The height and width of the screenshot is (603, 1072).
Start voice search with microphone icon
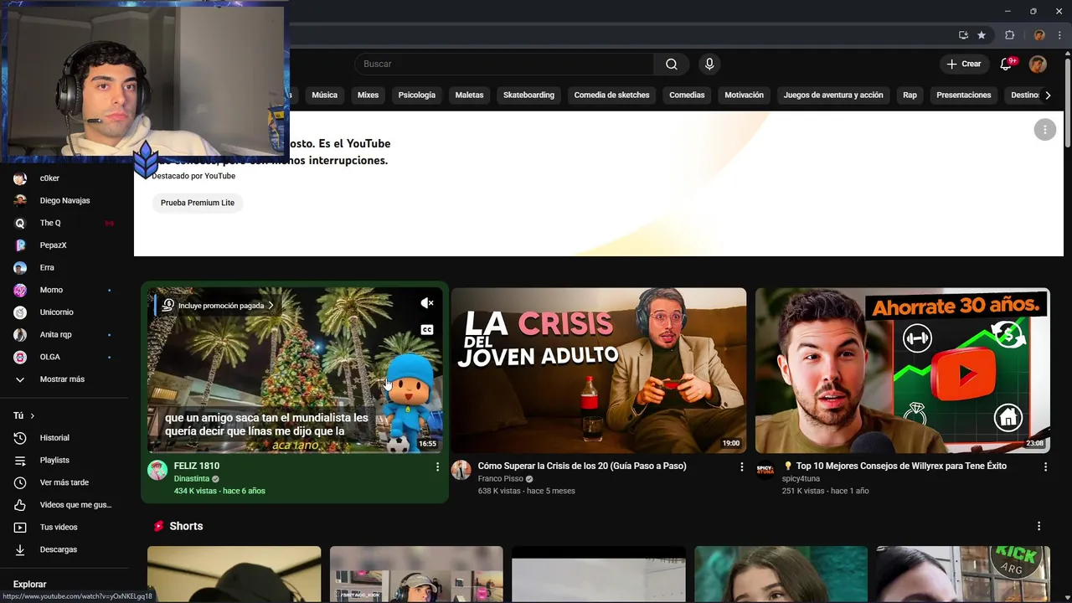click(x=709, y=64)
